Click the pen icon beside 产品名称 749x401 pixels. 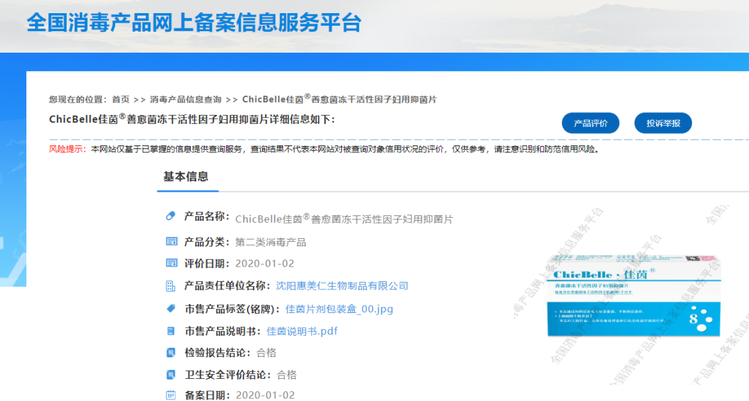(169, 215)
